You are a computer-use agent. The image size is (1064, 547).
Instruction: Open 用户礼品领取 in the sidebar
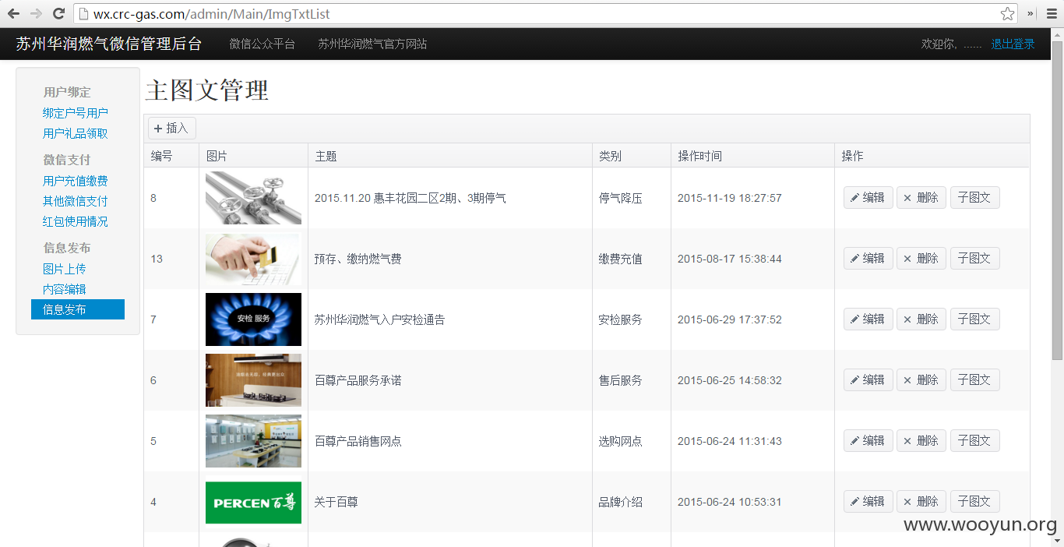[x=76, y=133]
